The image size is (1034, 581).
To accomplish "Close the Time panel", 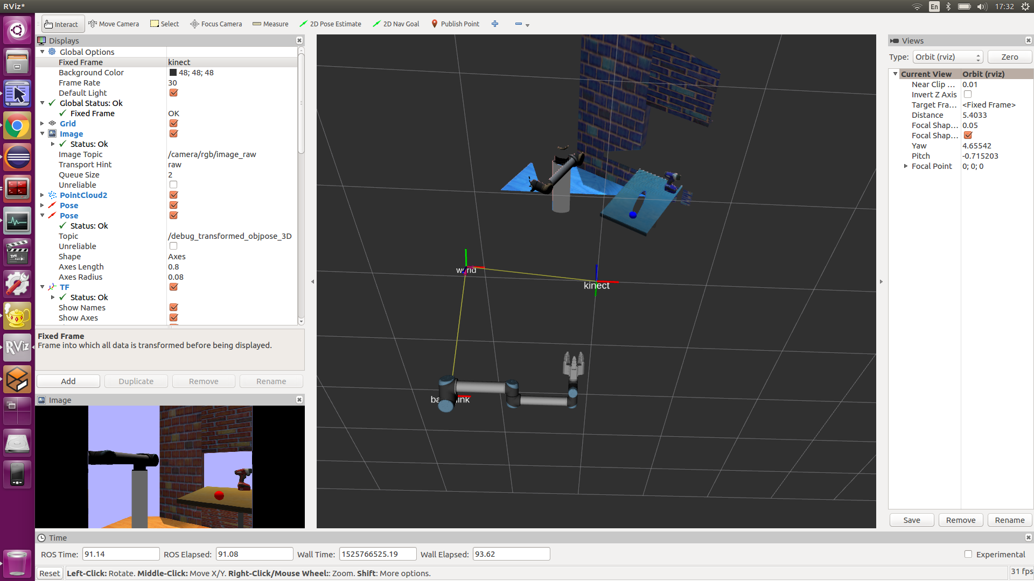I will click(x=1028, y=537).
